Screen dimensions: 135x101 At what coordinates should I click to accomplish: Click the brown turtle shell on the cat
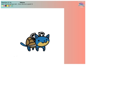pos(30,41)
